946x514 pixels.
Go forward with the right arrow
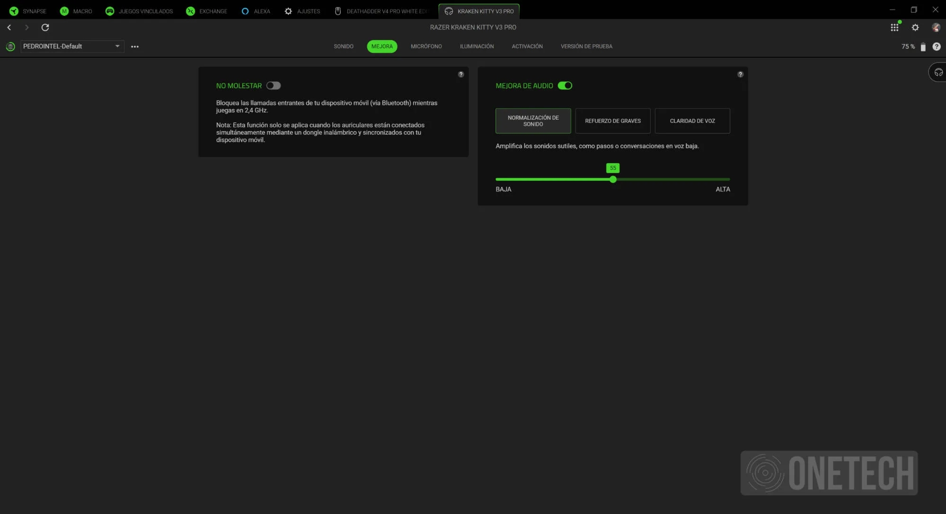(27, 27)
